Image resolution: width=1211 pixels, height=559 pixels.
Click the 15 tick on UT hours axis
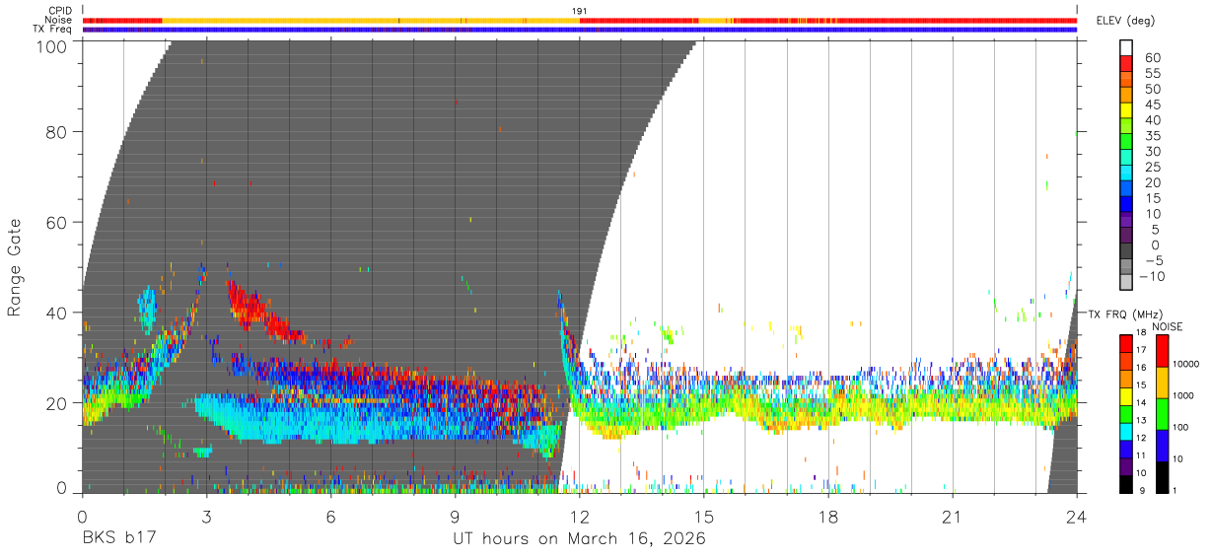[x=704, y=516]
